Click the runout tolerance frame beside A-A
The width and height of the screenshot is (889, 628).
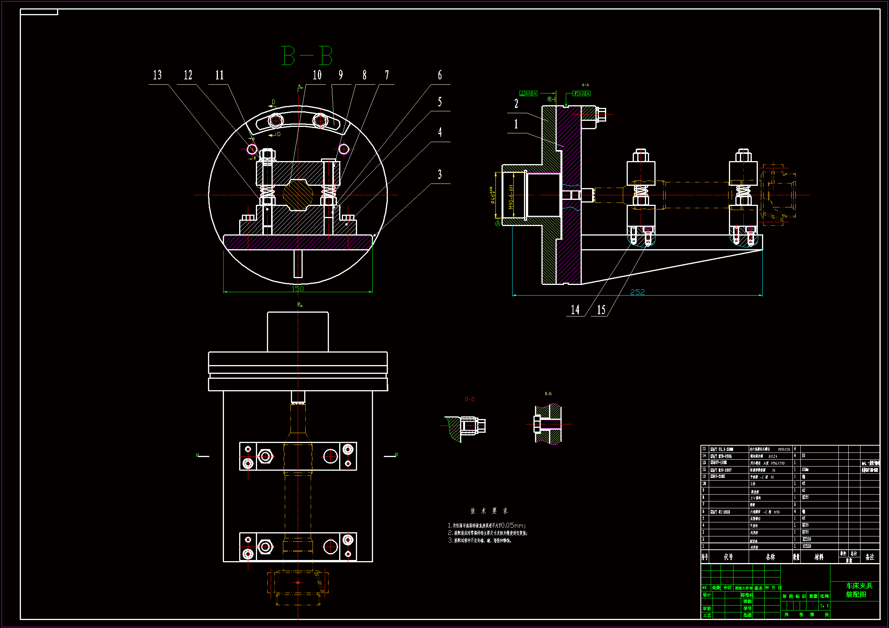[581, 93]
